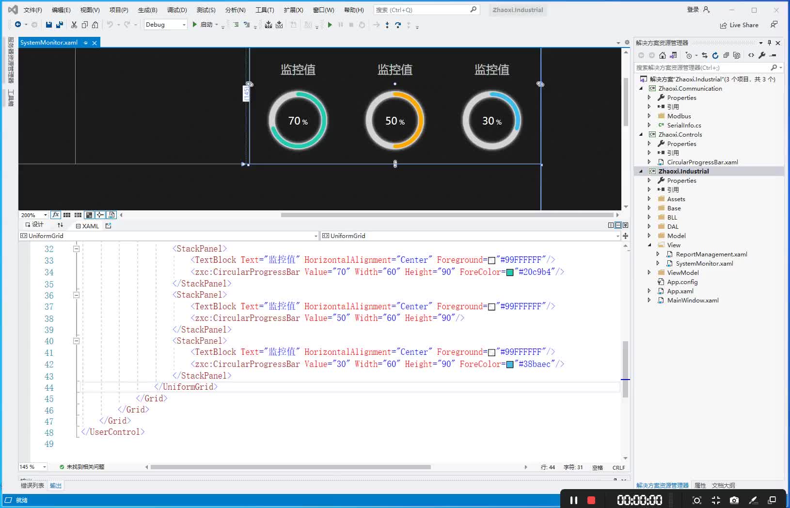This screenshot has height=508, width=790.
Task: Click Sync with Active Document icon
Action: point(704,55)
